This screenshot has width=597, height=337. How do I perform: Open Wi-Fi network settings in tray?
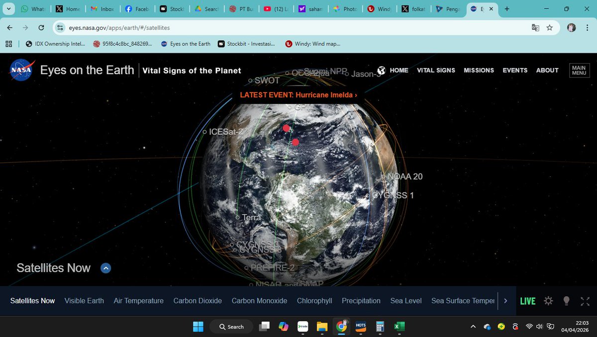coord(529,327)
